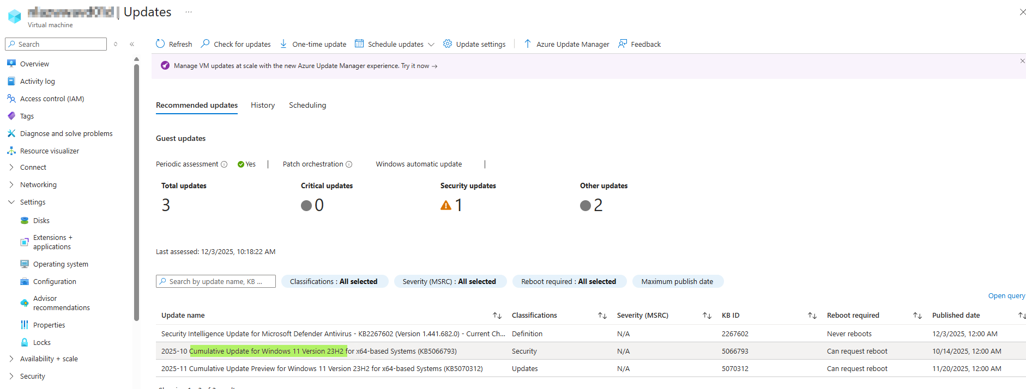Dismiss the Azure Update Manager banner
Image resolution: width=1026 pixels, height=389 pixels.
point(1022,61)
